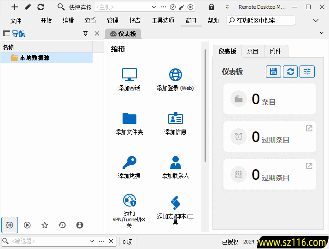Click 添加联系人 person icon

[x=176, y=162]
